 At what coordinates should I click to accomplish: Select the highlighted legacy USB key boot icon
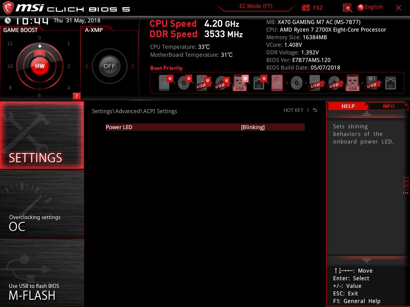click(352, 82)
